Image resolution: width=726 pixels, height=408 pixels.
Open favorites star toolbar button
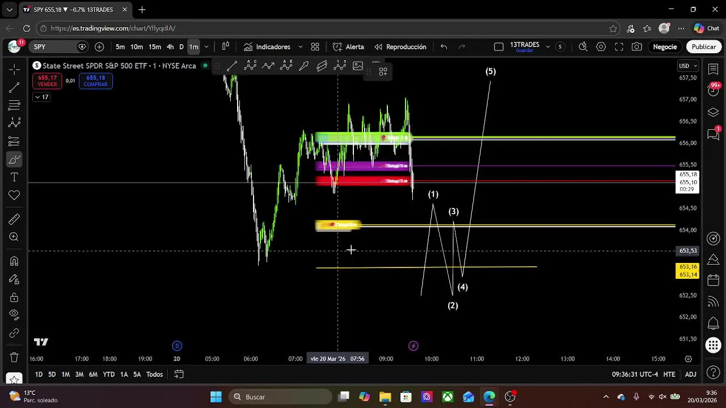point(14,379)
